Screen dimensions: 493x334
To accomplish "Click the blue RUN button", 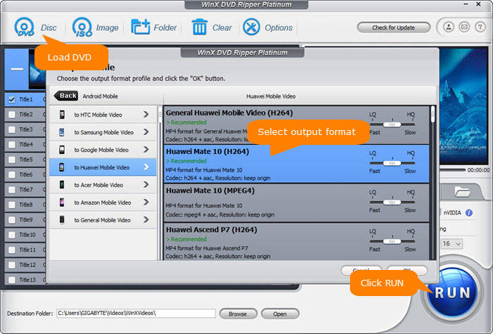I will (452, 293).
